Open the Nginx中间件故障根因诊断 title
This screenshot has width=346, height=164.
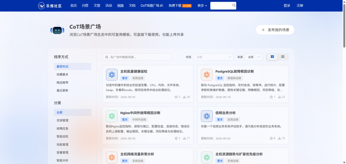[140, 113]
